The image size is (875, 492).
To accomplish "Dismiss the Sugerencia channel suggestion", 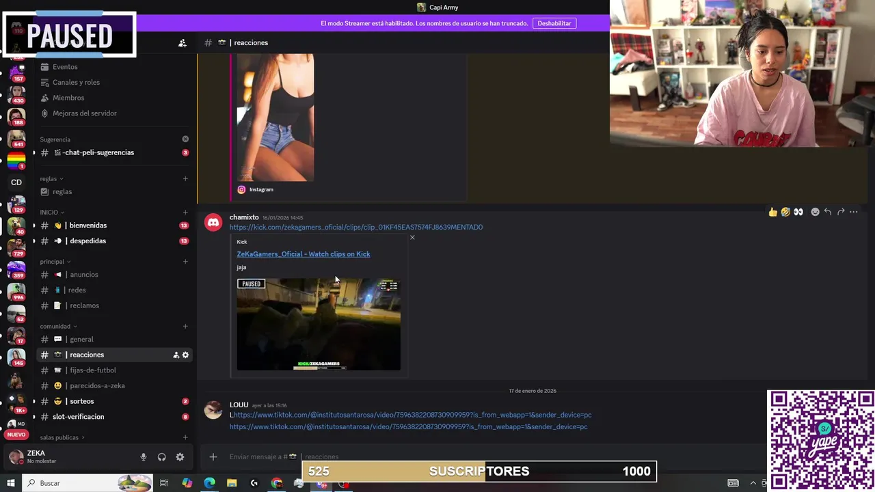I will 185,139.
